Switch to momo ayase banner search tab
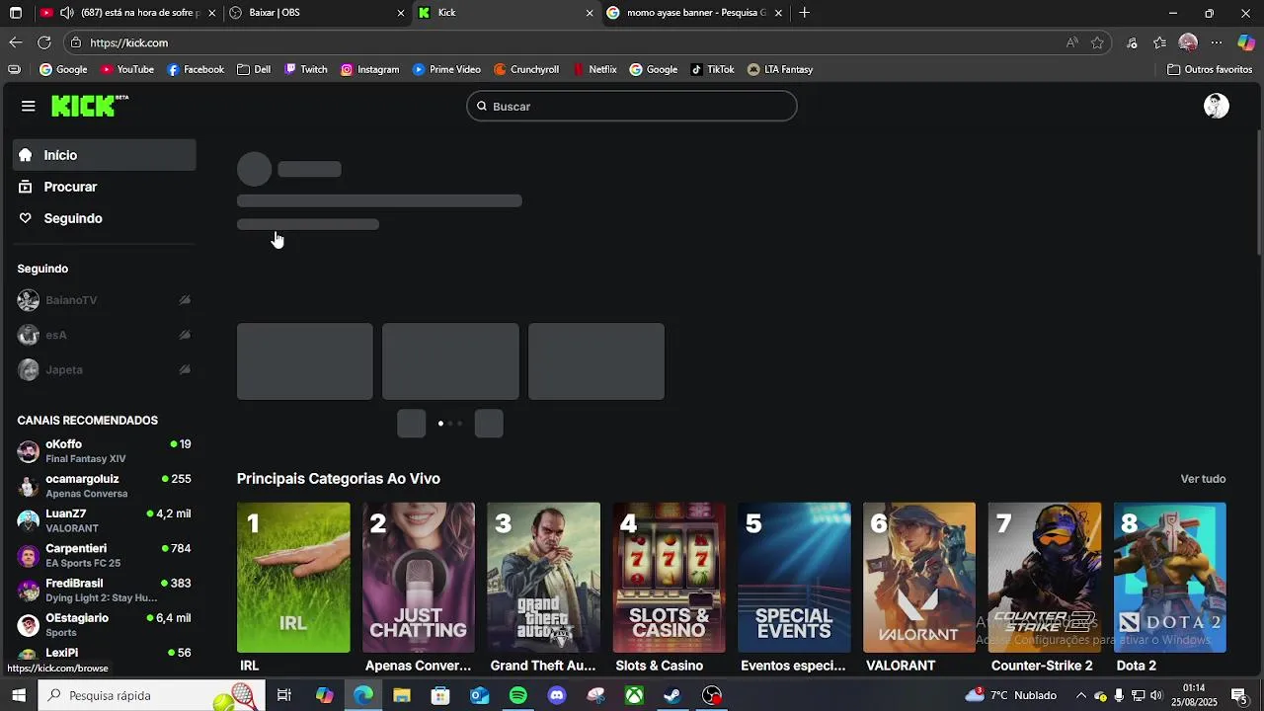Viewport: 1264px width, 711px height. (x=695, y=13)
